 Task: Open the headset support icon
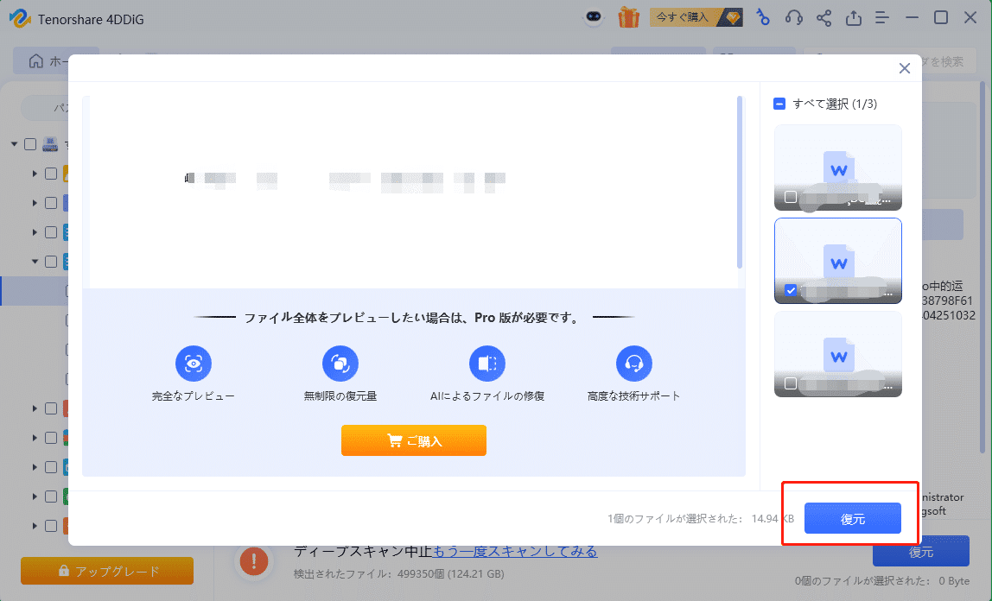793,17
